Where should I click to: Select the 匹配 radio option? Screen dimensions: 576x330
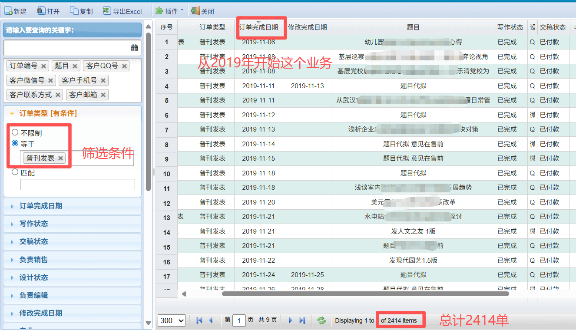point(15,172)
